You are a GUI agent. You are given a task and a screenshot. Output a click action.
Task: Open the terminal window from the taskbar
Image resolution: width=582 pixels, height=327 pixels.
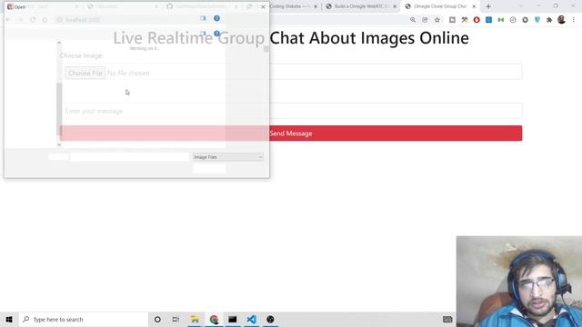(233, 319)
